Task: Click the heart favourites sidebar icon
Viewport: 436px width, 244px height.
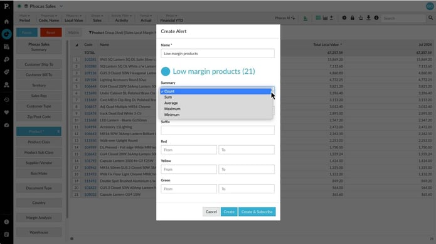Action: click(x=7, y=113)
